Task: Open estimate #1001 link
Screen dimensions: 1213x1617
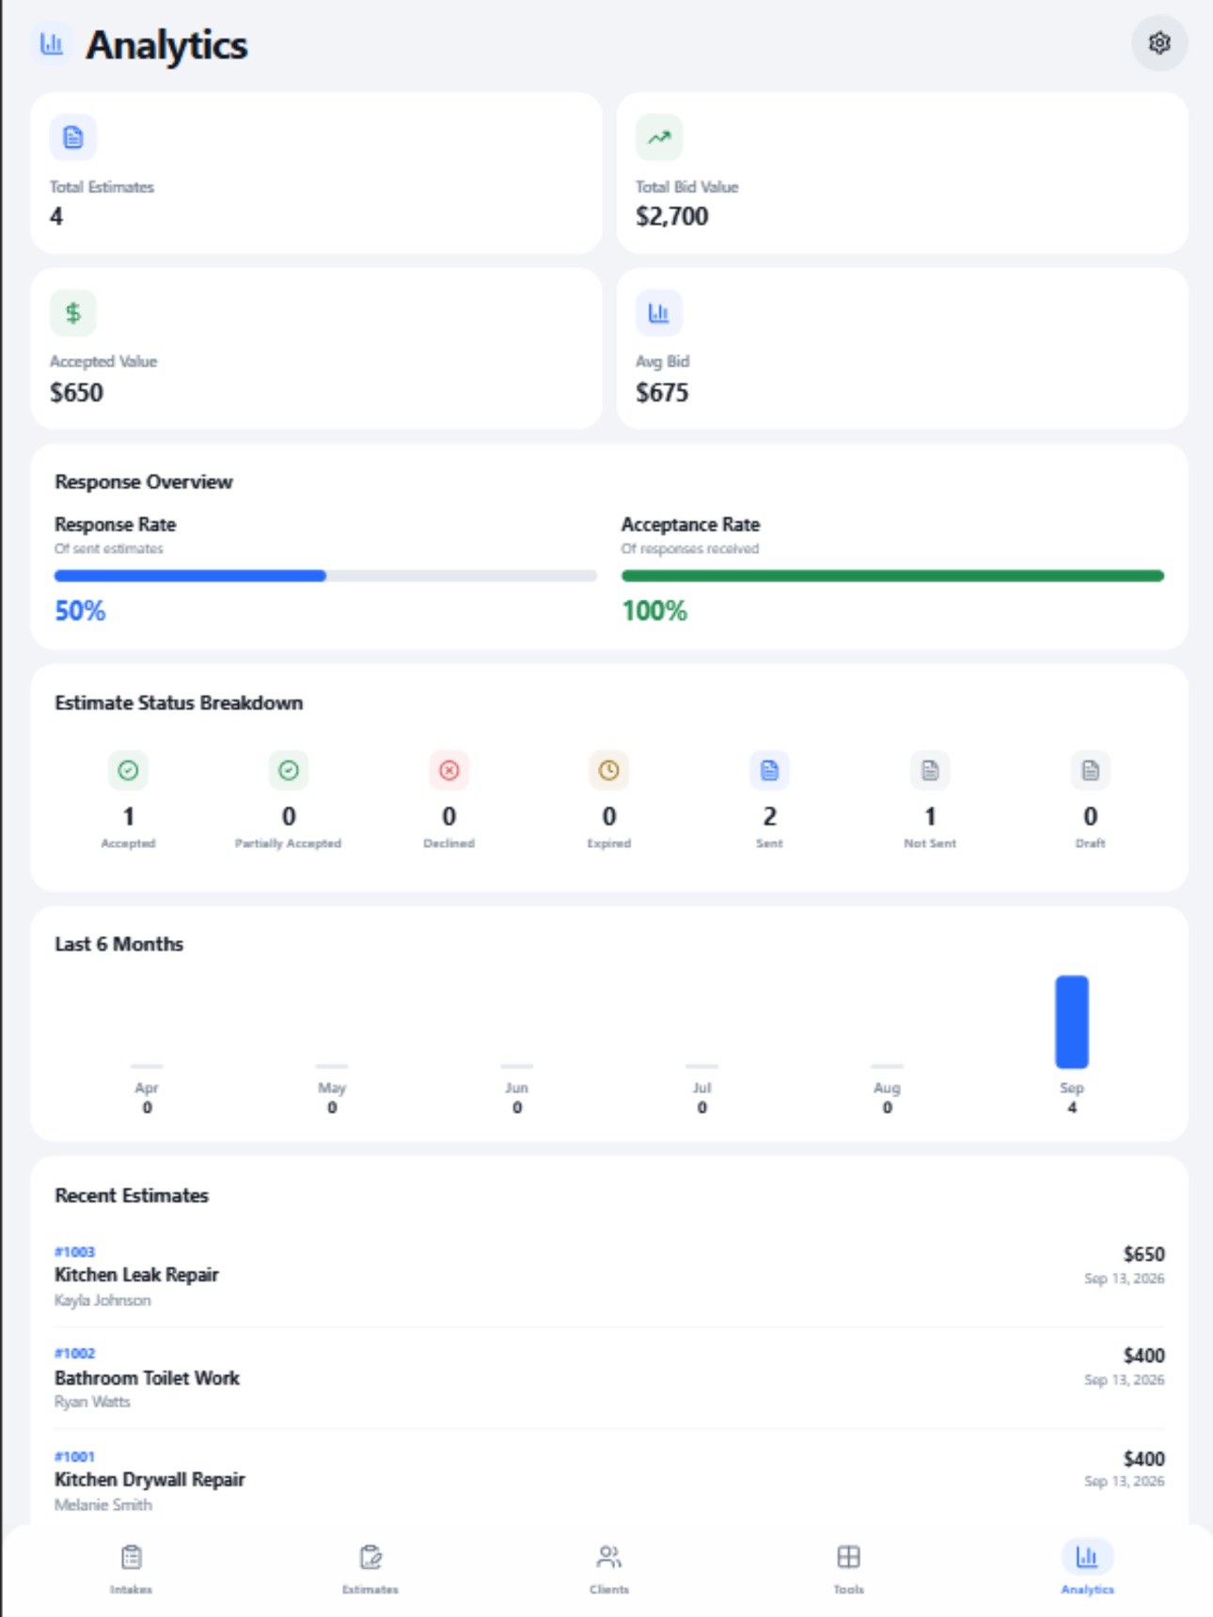Action: click(x=74, y=1456)
